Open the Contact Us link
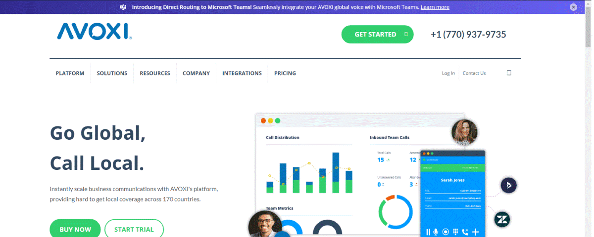This screenshot has height=237, width=594. coord(474,73)
